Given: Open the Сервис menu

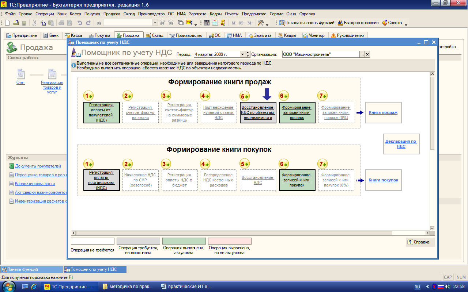Looking at the screenshot, I should tap(277, 14).
